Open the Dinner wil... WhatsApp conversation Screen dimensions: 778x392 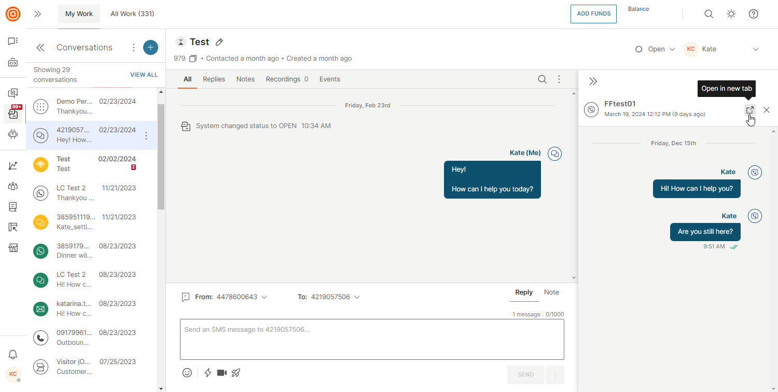pos(91,251)
